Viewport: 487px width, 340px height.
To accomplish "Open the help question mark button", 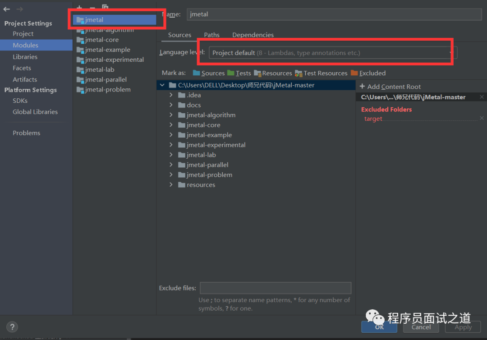I will tap(12, 326).
